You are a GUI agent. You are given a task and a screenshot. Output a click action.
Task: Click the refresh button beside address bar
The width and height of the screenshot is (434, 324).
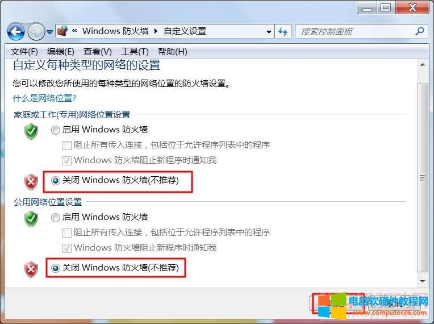[282, 32]
